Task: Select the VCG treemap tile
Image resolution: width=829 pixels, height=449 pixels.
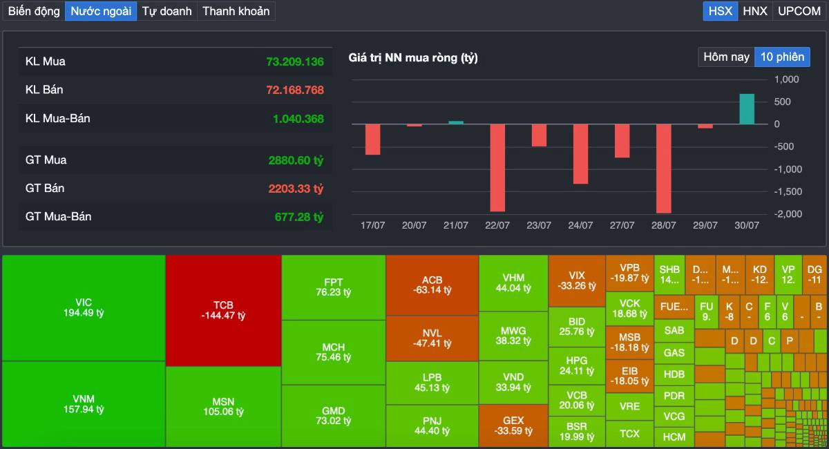Action: 674,417
